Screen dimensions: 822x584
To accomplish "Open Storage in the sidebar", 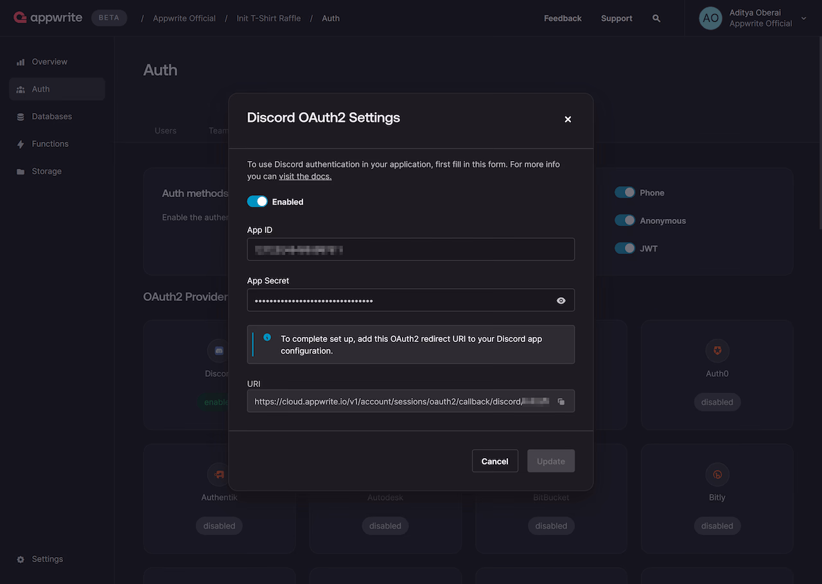I will tap(57, 171).
